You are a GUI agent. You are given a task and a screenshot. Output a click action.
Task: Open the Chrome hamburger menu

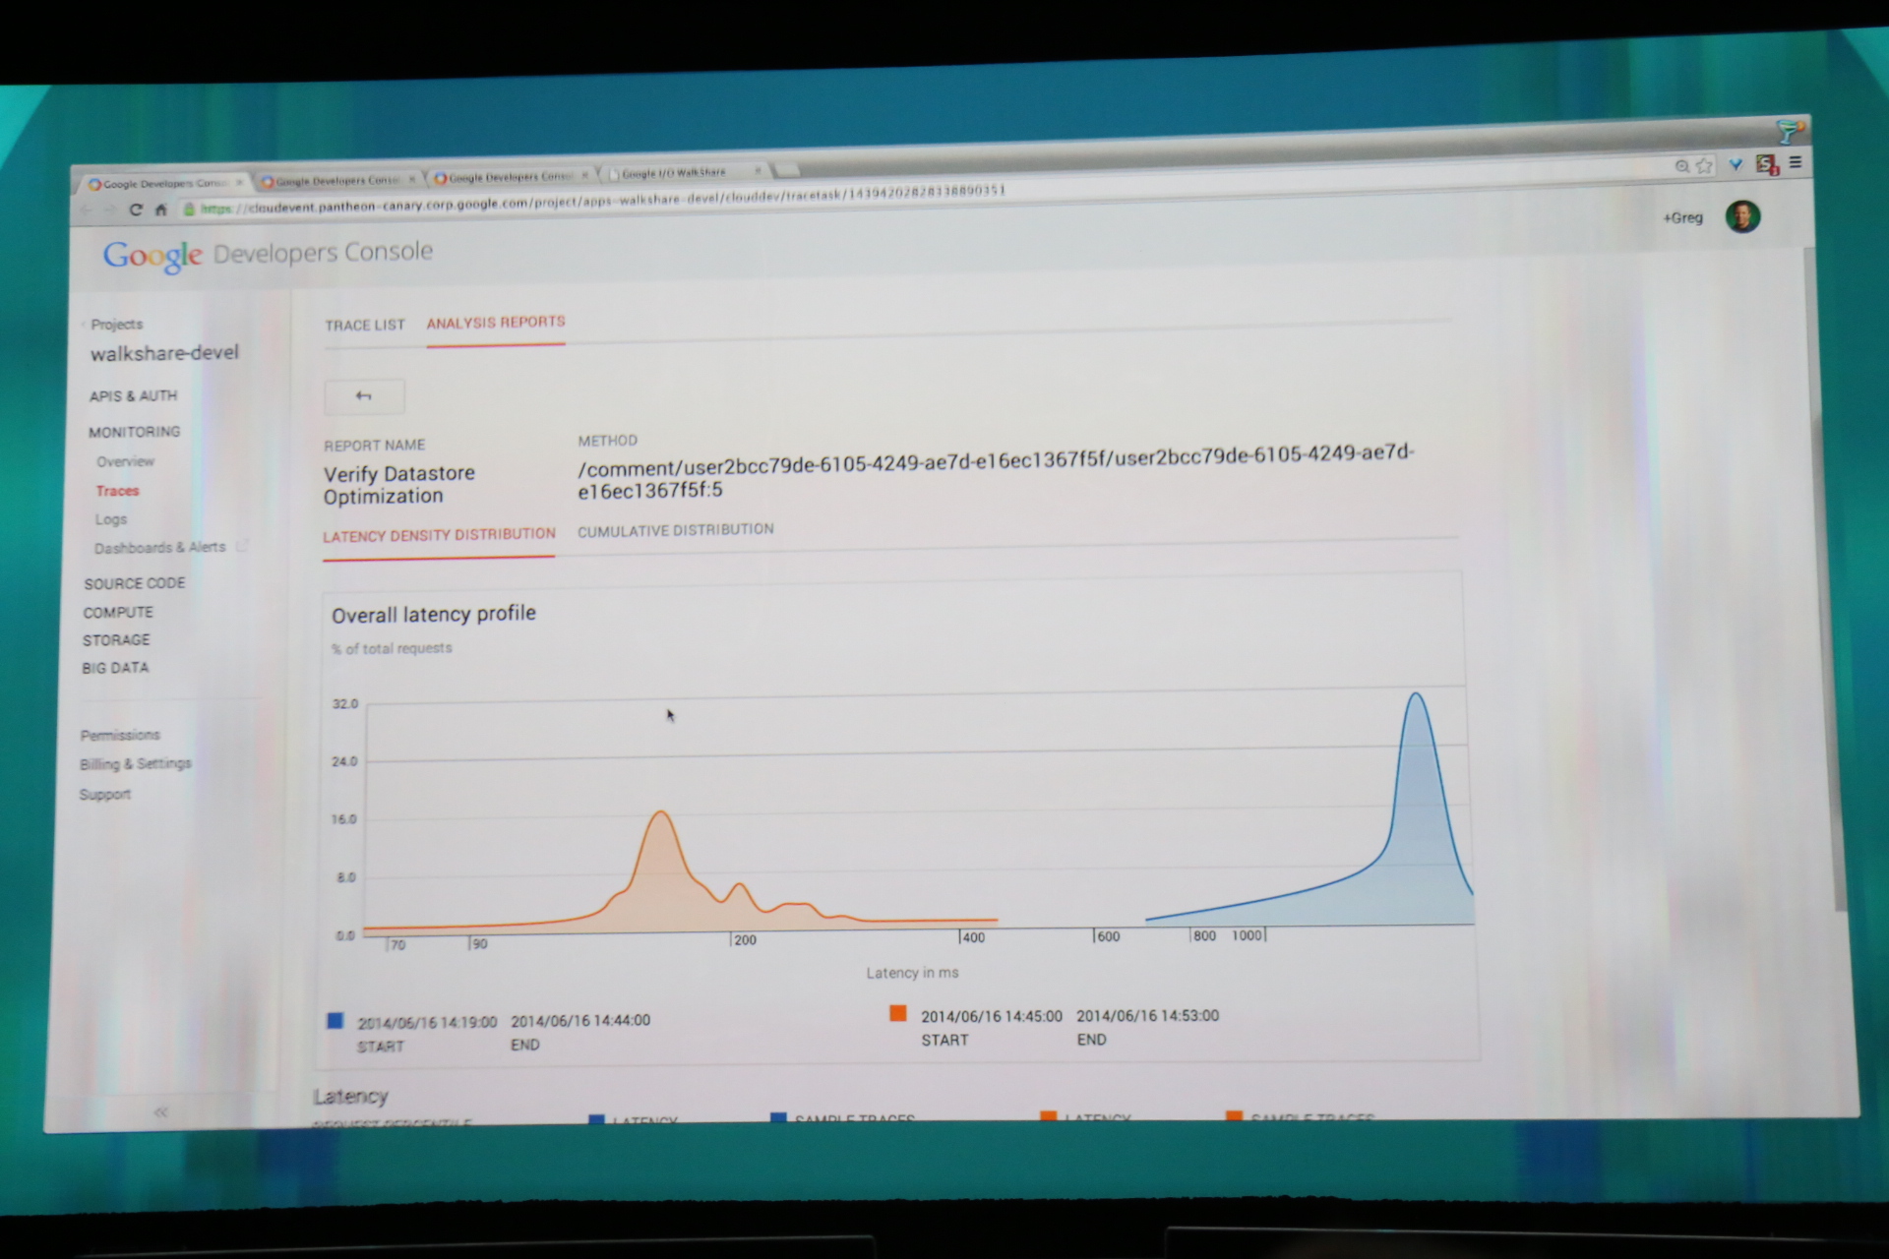[1796, 163]
